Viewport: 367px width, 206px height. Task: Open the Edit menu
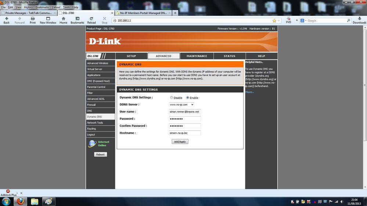click(11, 7)
